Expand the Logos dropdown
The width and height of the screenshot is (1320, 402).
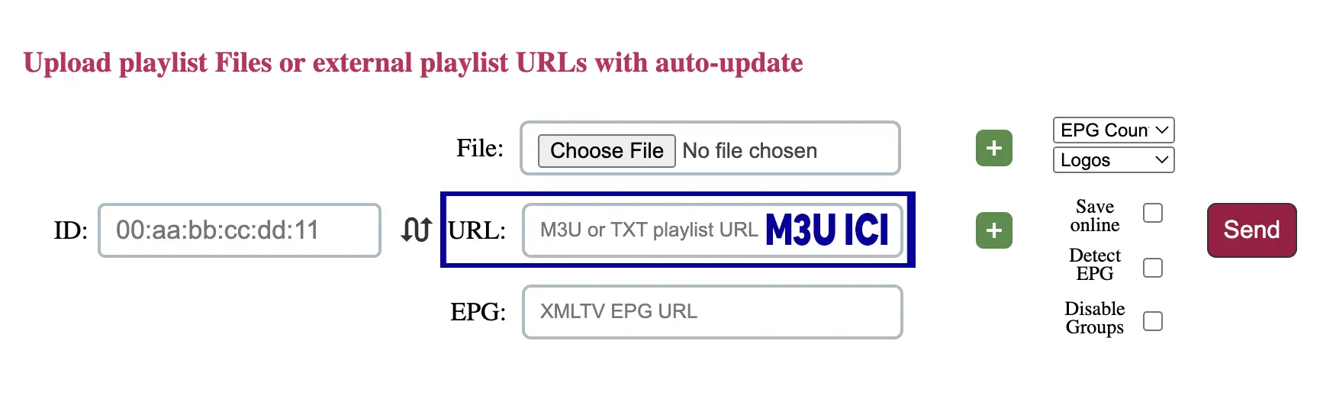[1112, 160]
